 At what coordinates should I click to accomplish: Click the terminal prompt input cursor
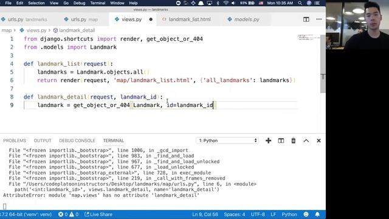(x=4, y=206)
